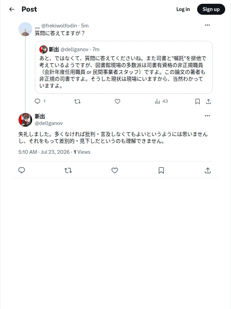Reply to the main post by 新出
The image size is (231, 309).
(x=22, y=170)
